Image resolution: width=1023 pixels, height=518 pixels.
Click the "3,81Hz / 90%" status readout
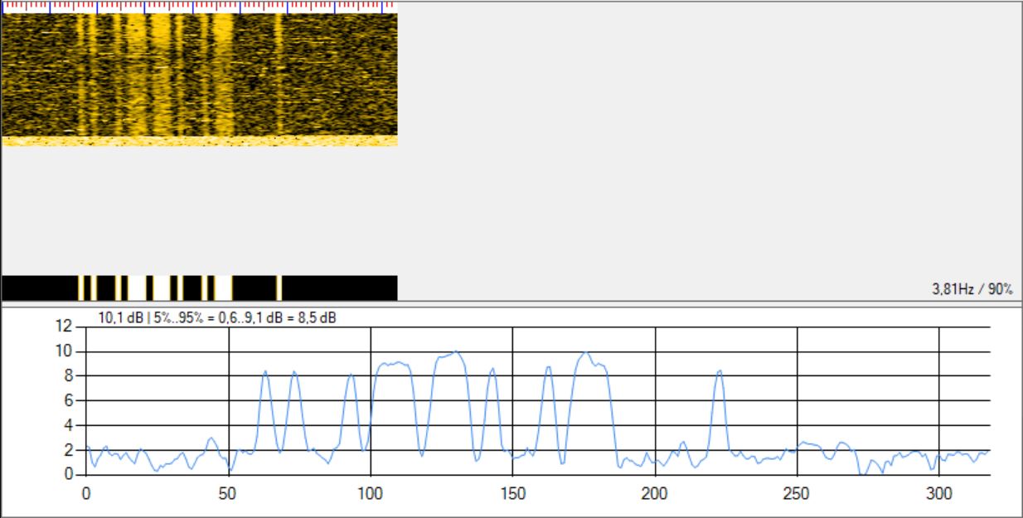pos(972,289)
